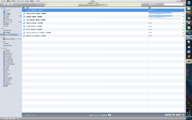
Task: Open the ファイル (File) menu
Action: (x=3, y=1)
